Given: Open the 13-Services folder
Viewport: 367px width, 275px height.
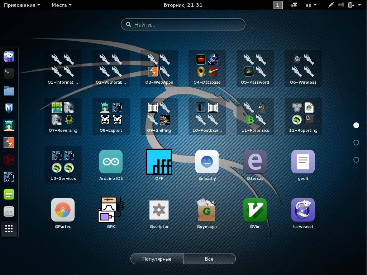Looking at the screenshot, I should coord(63,164).
